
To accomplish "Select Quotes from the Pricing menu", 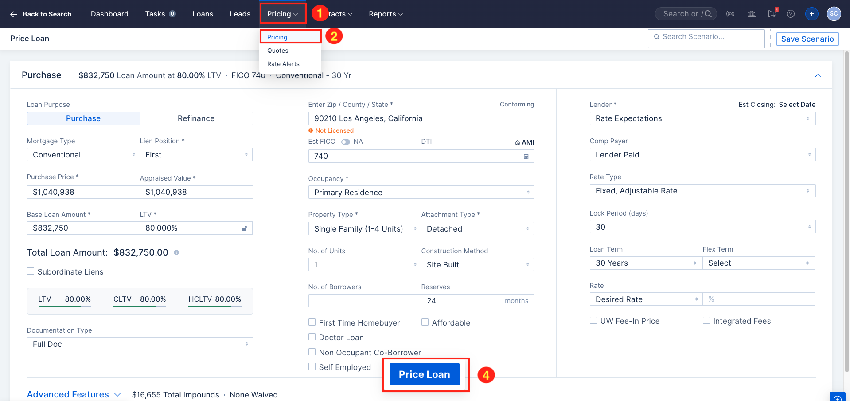I will click(277, 51).
